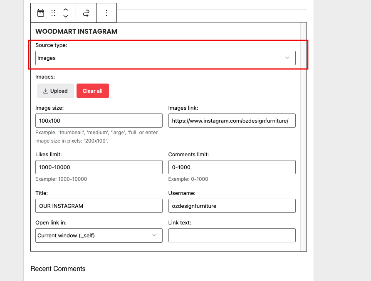The height and width of the screenshot is (281, 371).
Task: Click the 'Example: 0-1000' hint text
Action: point(188,179)
